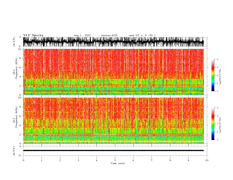Click the '8' kHz tick on ch.1 frequency axis

click(21, 58)
